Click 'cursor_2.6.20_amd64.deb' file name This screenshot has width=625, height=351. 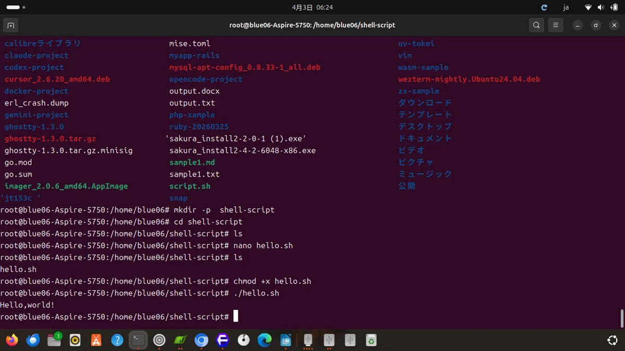57,80
